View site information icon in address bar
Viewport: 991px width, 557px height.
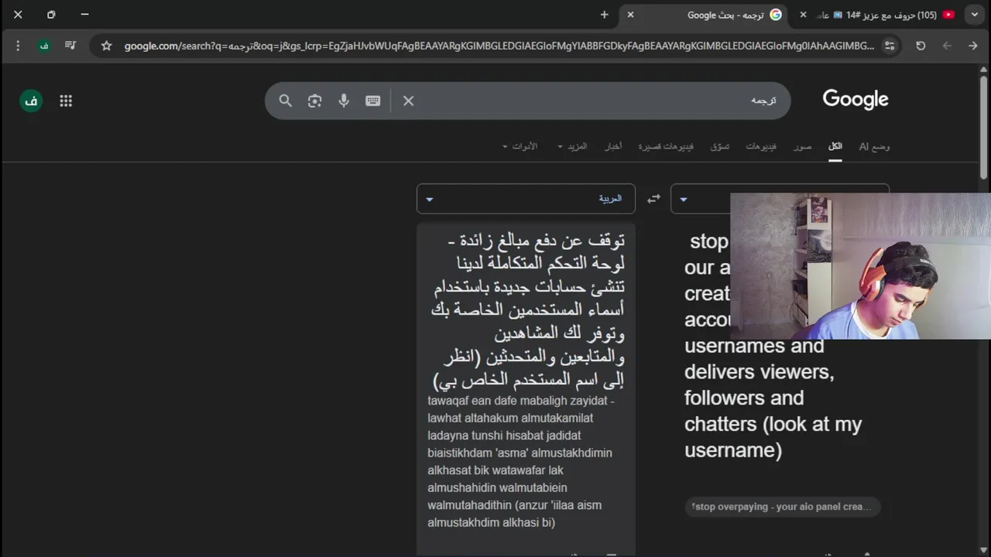[890, 46]
